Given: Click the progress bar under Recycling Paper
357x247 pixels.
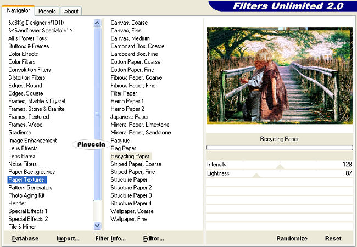Looking at the screenshot, I should [280, 148].
